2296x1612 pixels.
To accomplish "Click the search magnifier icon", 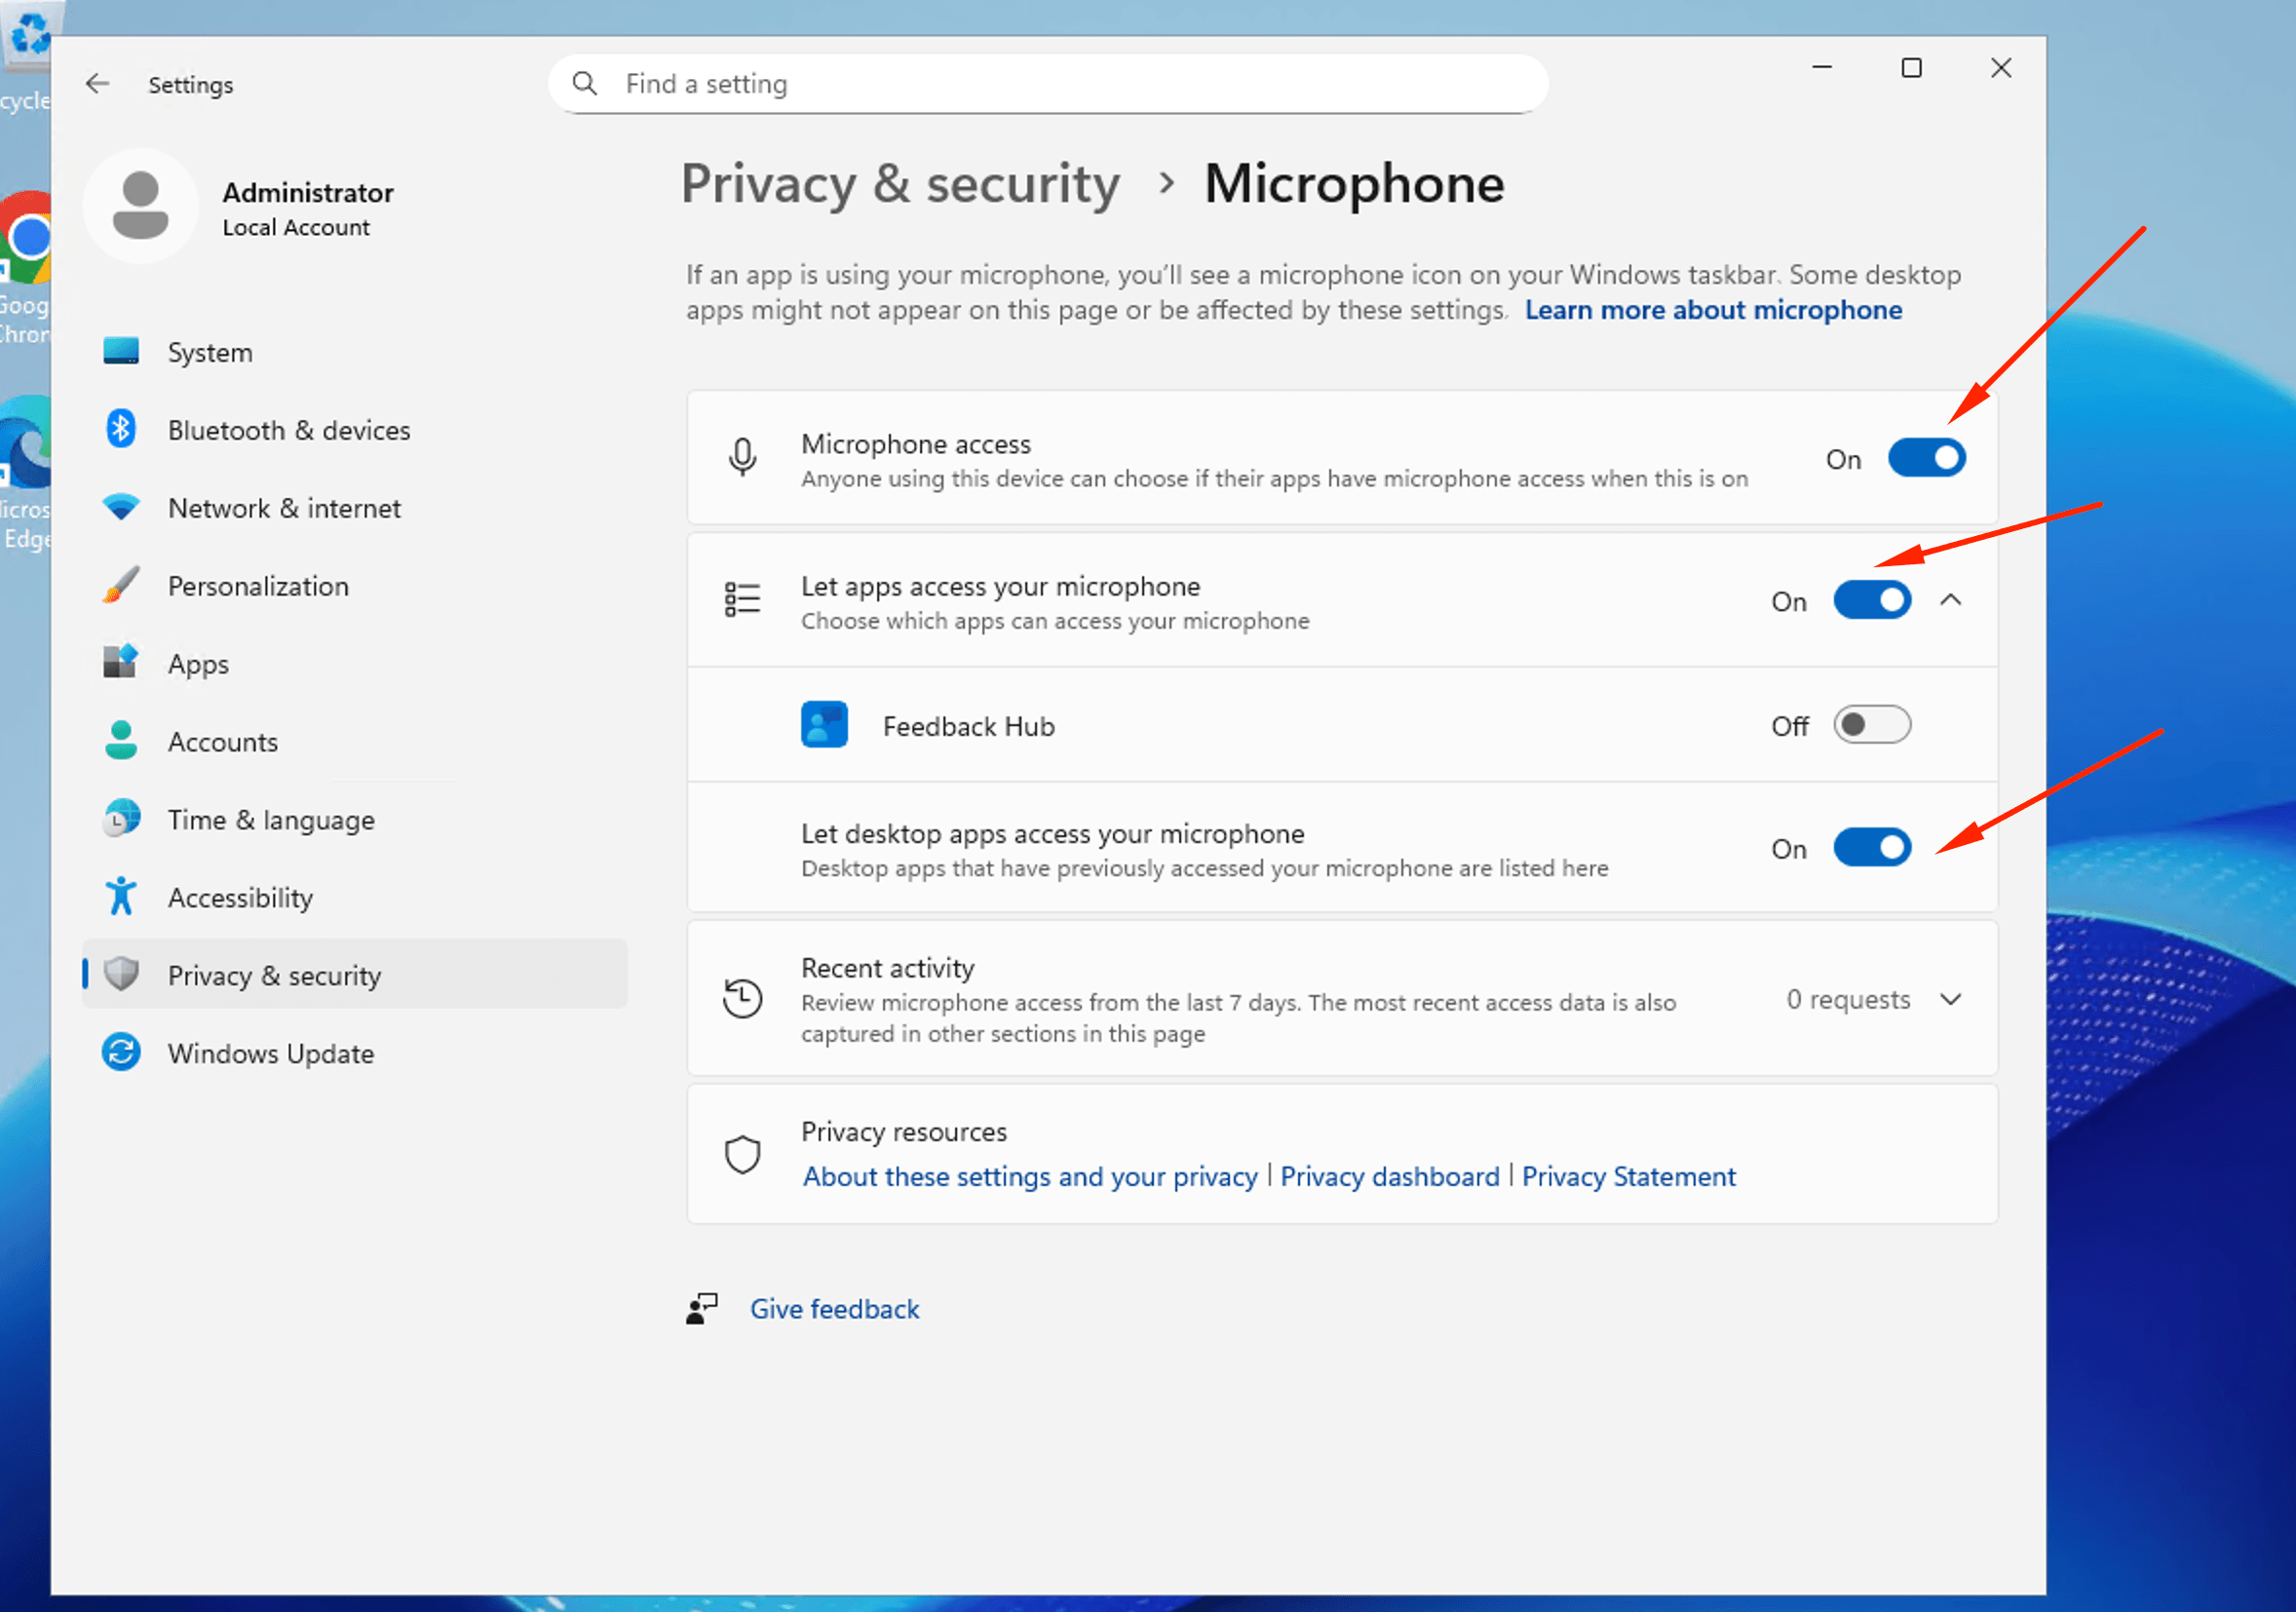I will click(x=585, y=84).
